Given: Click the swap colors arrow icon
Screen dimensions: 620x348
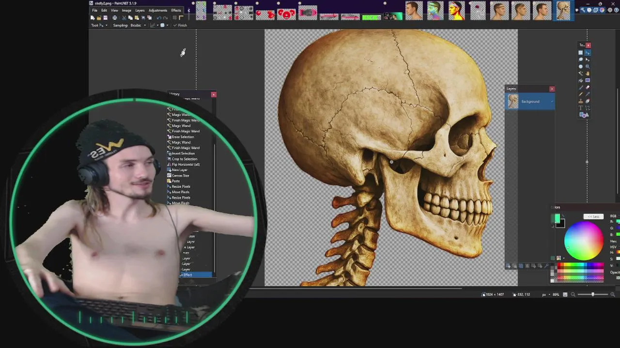Looking at the screenshot, I should click(563, 216).
